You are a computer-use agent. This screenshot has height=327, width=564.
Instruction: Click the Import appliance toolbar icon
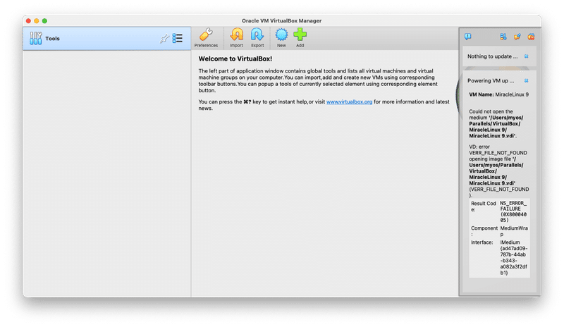click(x=236, y=38)
